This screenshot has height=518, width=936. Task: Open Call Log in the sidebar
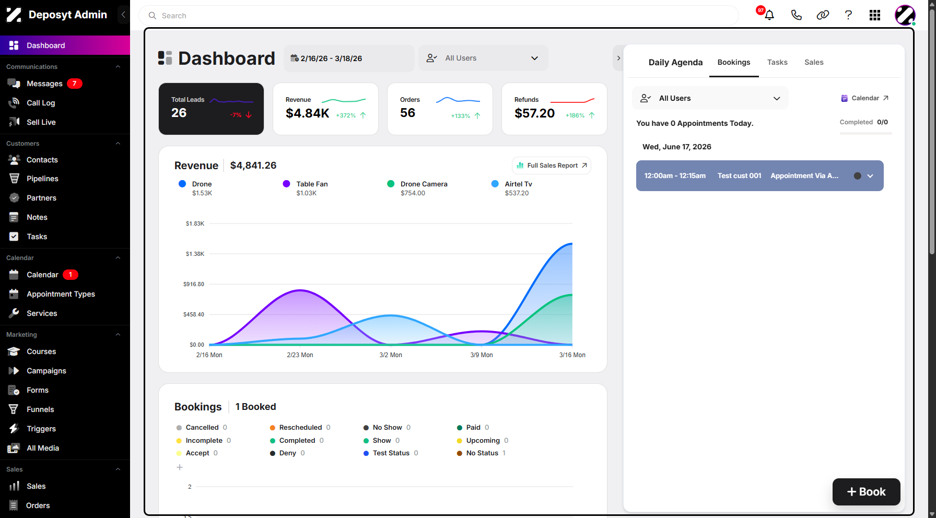65,103
